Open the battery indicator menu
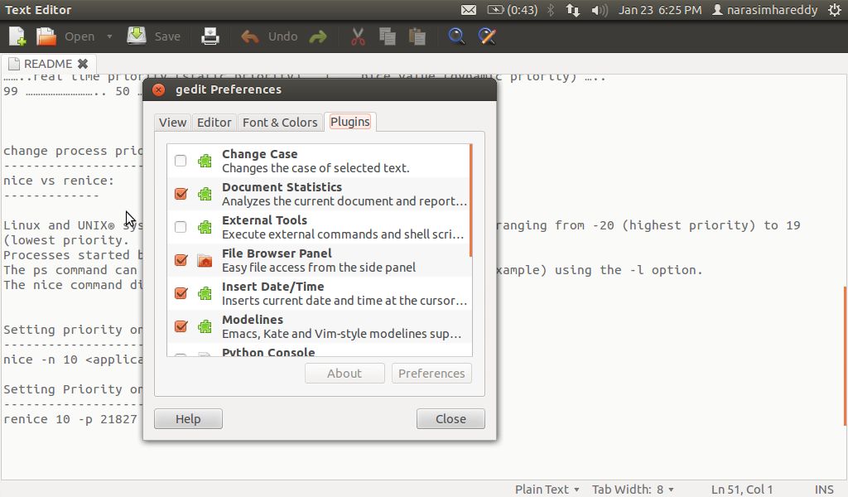Screen dimensions: 848x497 point(512,10)
